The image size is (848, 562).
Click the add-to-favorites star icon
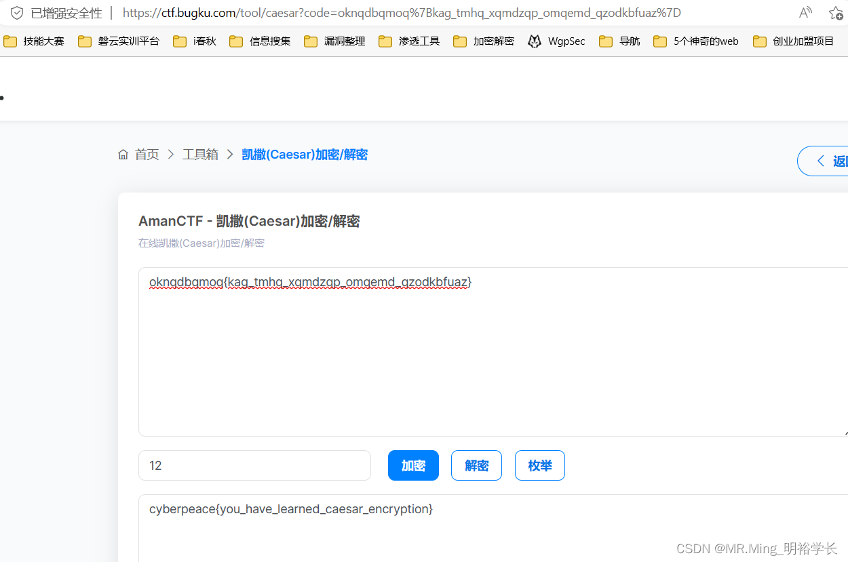pos(836,12)
